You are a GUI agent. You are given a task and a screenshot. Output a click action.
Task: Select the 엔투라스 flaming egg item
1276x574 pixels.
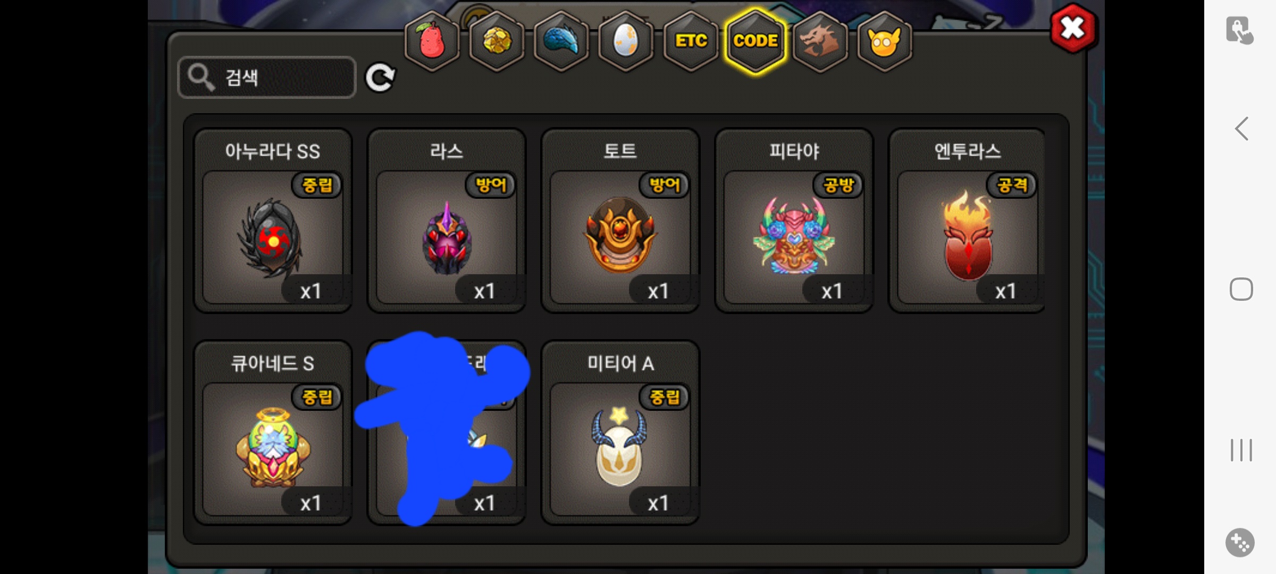point(967,221)
